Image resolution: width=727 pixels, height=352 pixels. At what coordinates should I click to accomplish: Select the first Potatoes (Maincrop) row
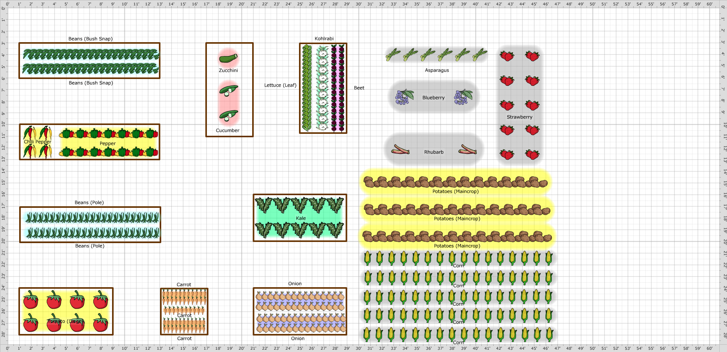click(x=456, y=182)
